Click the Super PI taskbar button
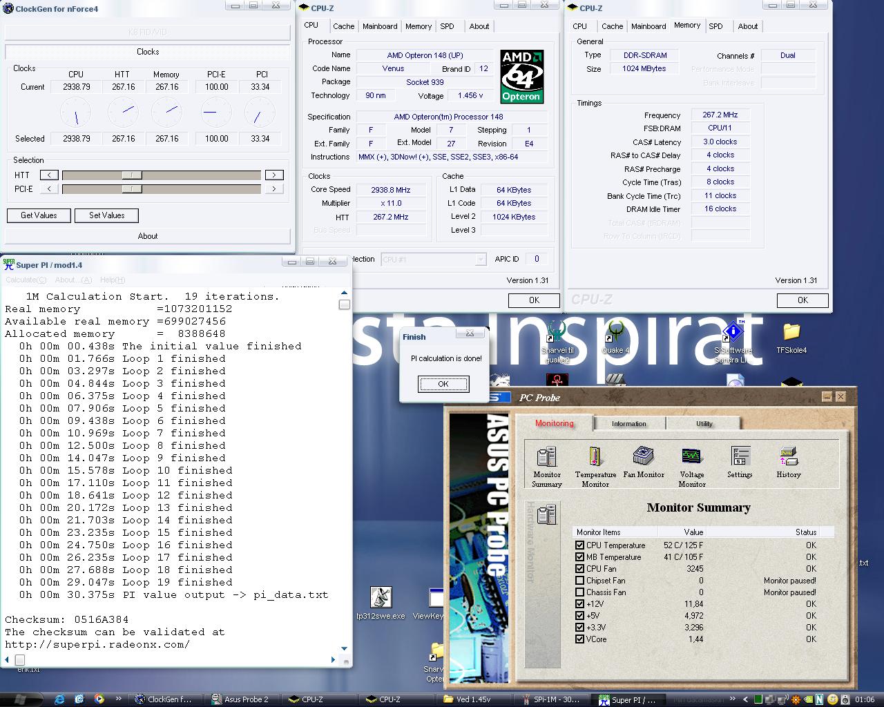Screen dimensions: 884x707 coord(631,699)
